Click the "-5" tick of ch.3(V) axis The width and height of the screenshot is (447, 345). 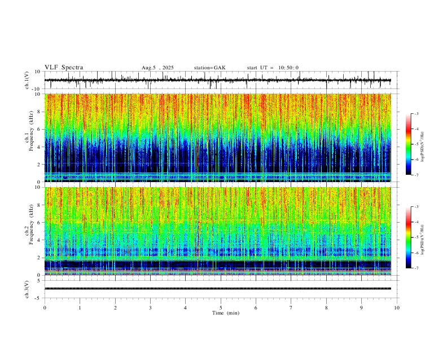38,298
